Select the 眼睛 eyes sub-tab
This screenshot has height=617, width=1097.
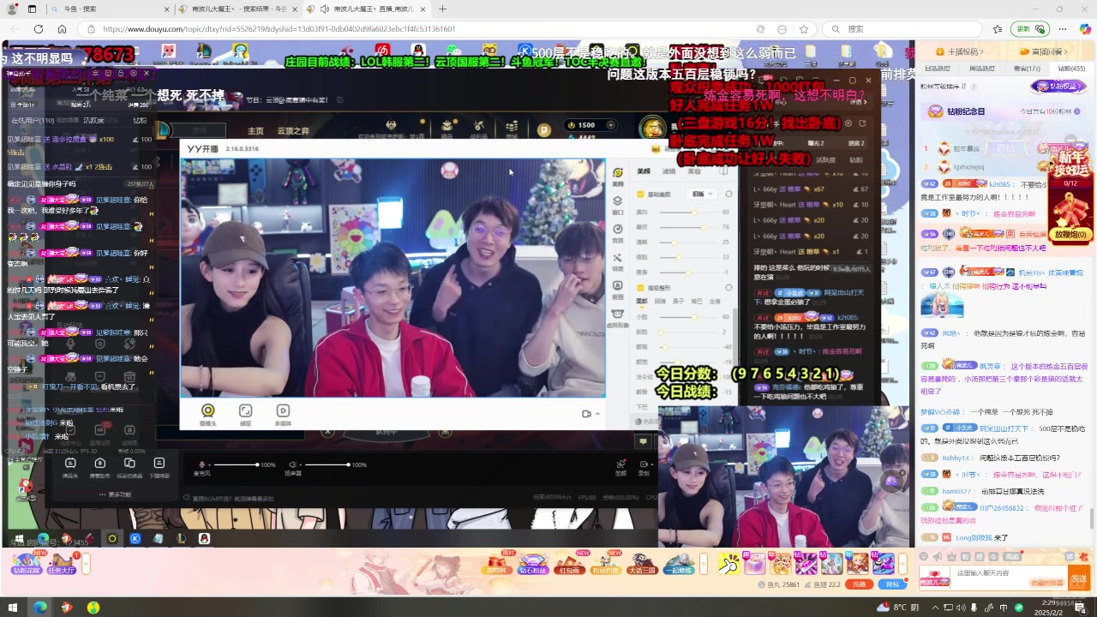(660, 302)
